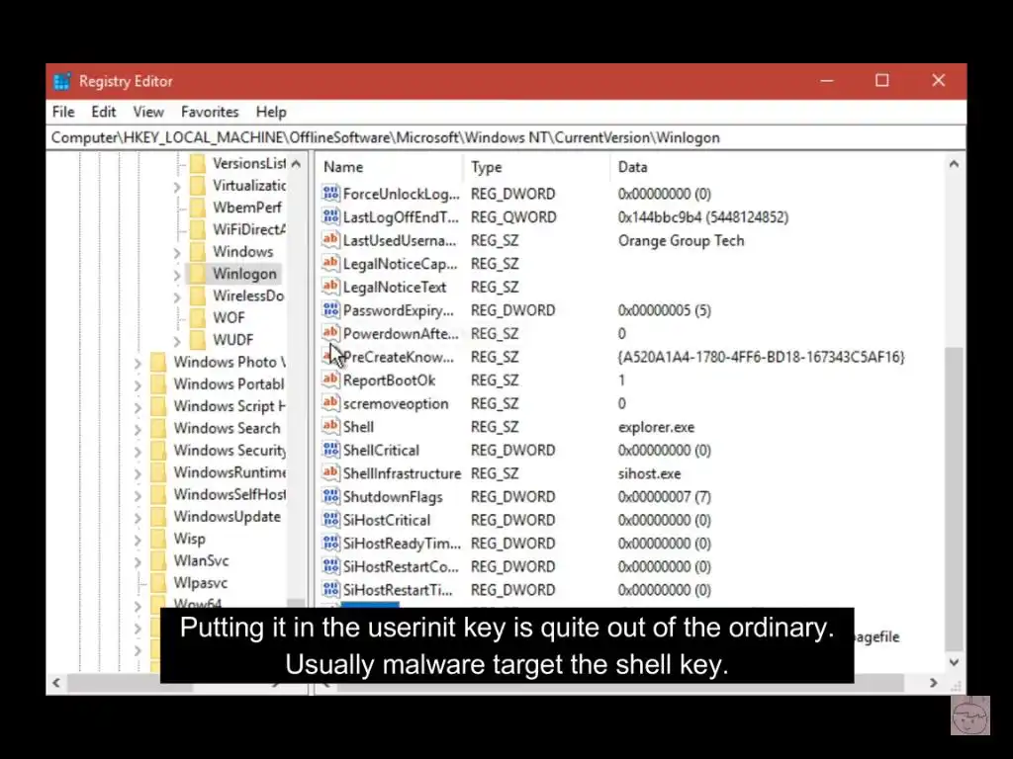Expand the Virtualization tree node

[177, 187]
